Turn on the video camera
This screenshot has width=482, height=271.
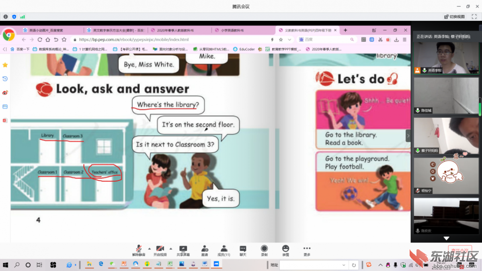point(160,251)
